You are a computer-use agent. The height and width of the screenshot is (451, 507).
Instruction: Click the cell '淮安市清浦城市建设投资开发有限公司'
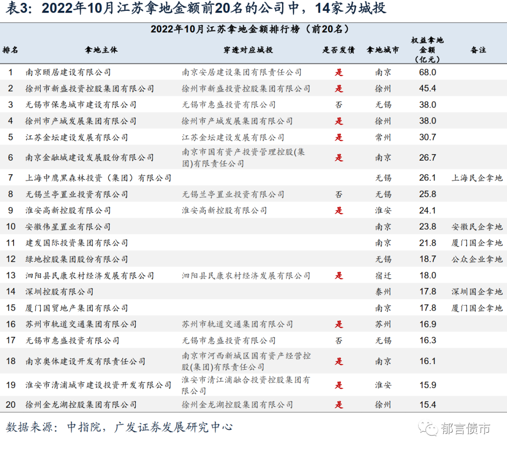(x=99, y=385)
